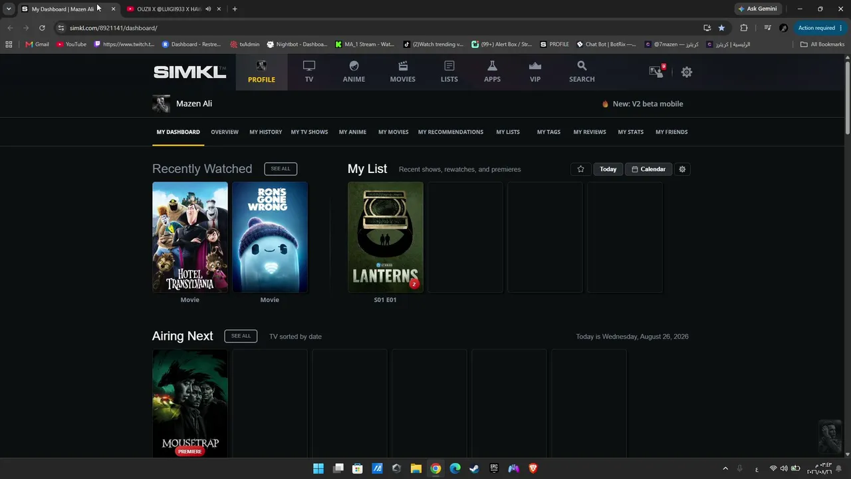
Task: Open Epic Games Launcher from taskbar
Action: point(494,468)
